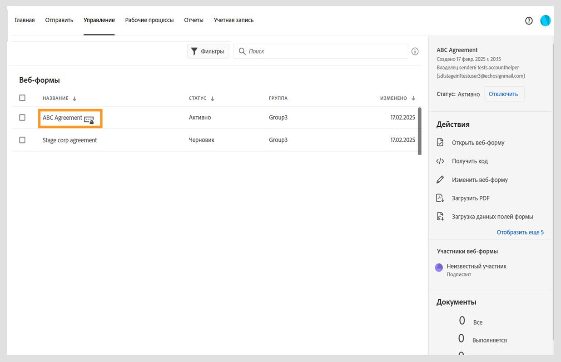Click the web forms list scrollbar
The image size is (561, 362).
click(419, 131)
